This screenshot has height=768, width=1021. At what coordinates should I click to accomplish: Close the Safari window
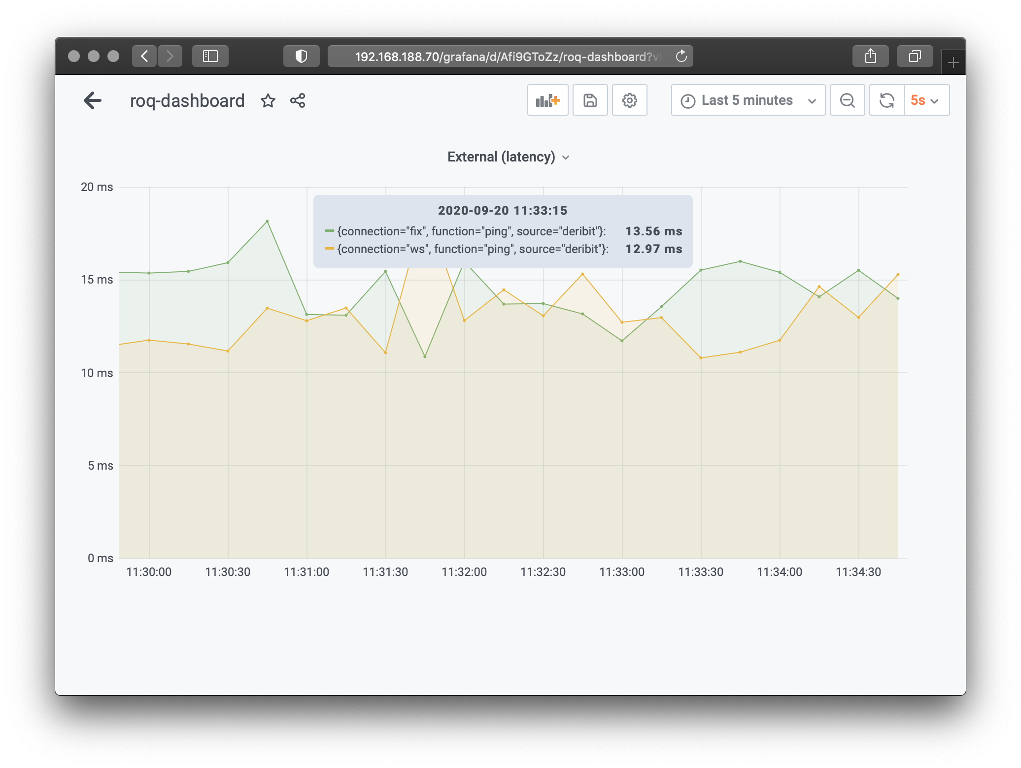74,56
